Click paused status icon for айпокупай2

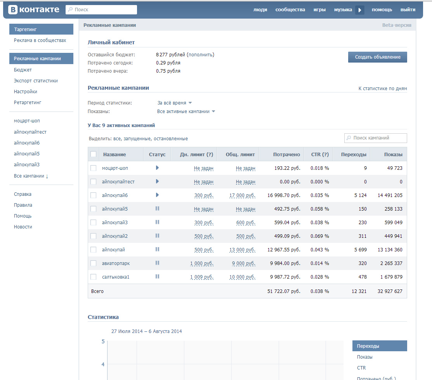[157, 235]
